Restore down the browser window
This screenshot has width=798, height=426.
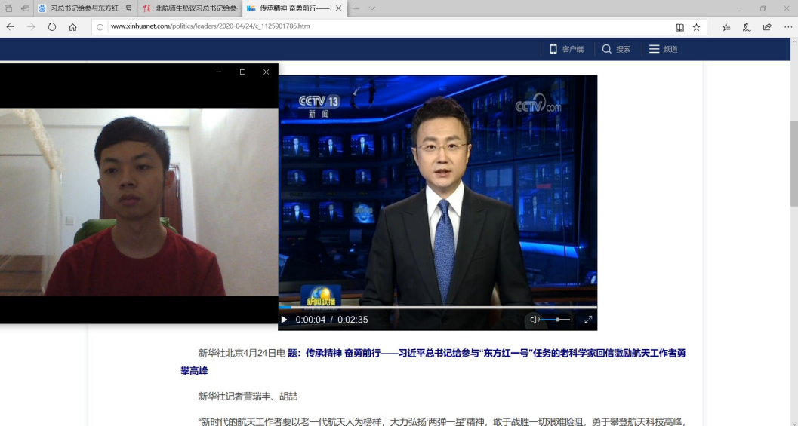(x=763, y=8)
